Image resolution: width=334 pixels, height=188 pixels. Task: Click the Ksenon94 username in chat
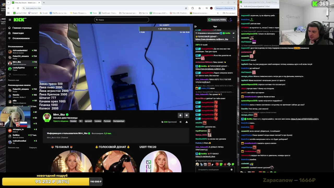(x=200, y=127)
